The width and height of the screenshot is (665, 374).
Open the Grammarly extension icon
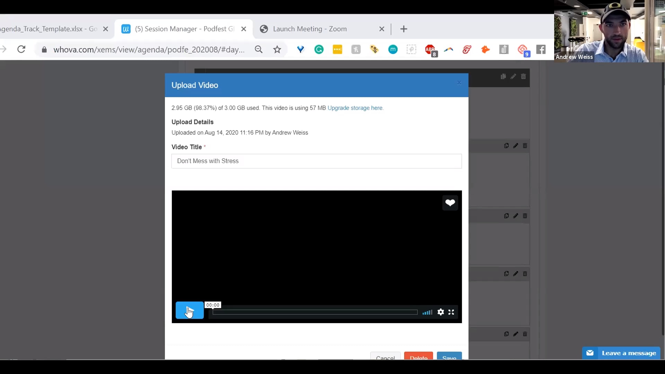coord(319,50)
